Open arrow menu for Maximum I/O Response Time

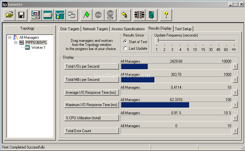click(x=235, y=105)
